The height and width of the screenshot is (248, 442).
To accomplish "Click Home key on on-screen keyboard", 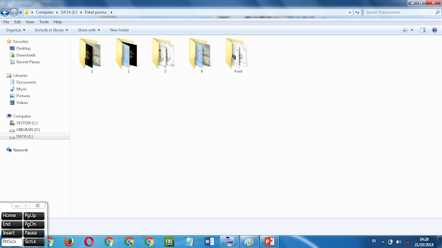I will pyautogui.click(x=12, y=216).
